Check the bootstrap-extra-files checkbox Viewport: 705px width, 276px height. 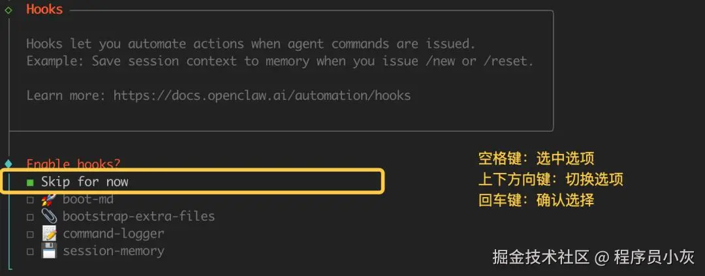(30, 217)
